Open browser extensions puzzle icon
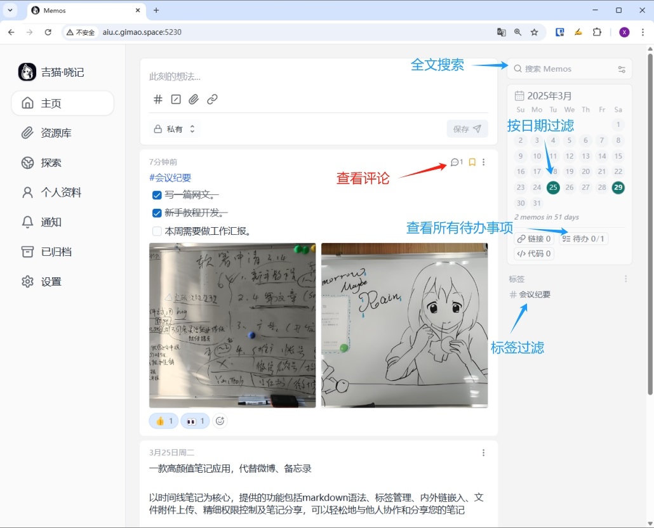The width and height of the screenshot is (654, 528). click(597, 32)
